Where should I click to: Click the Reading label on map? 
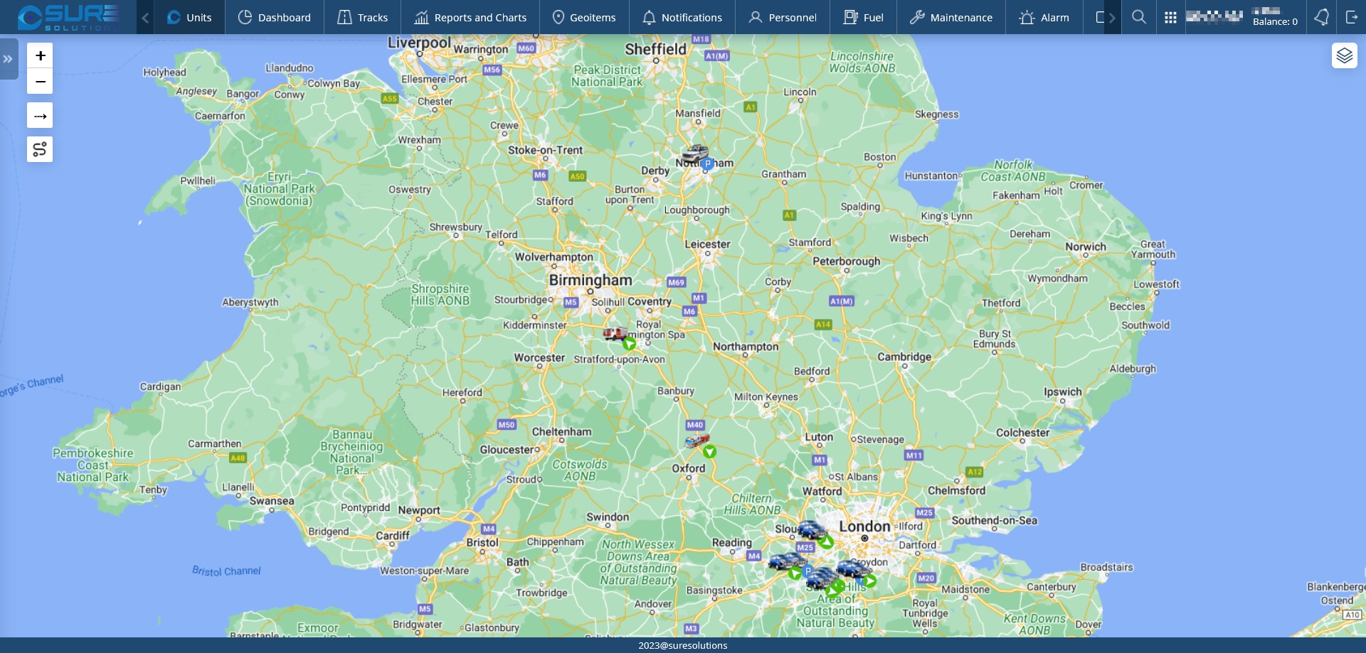[x=732, y=542]
